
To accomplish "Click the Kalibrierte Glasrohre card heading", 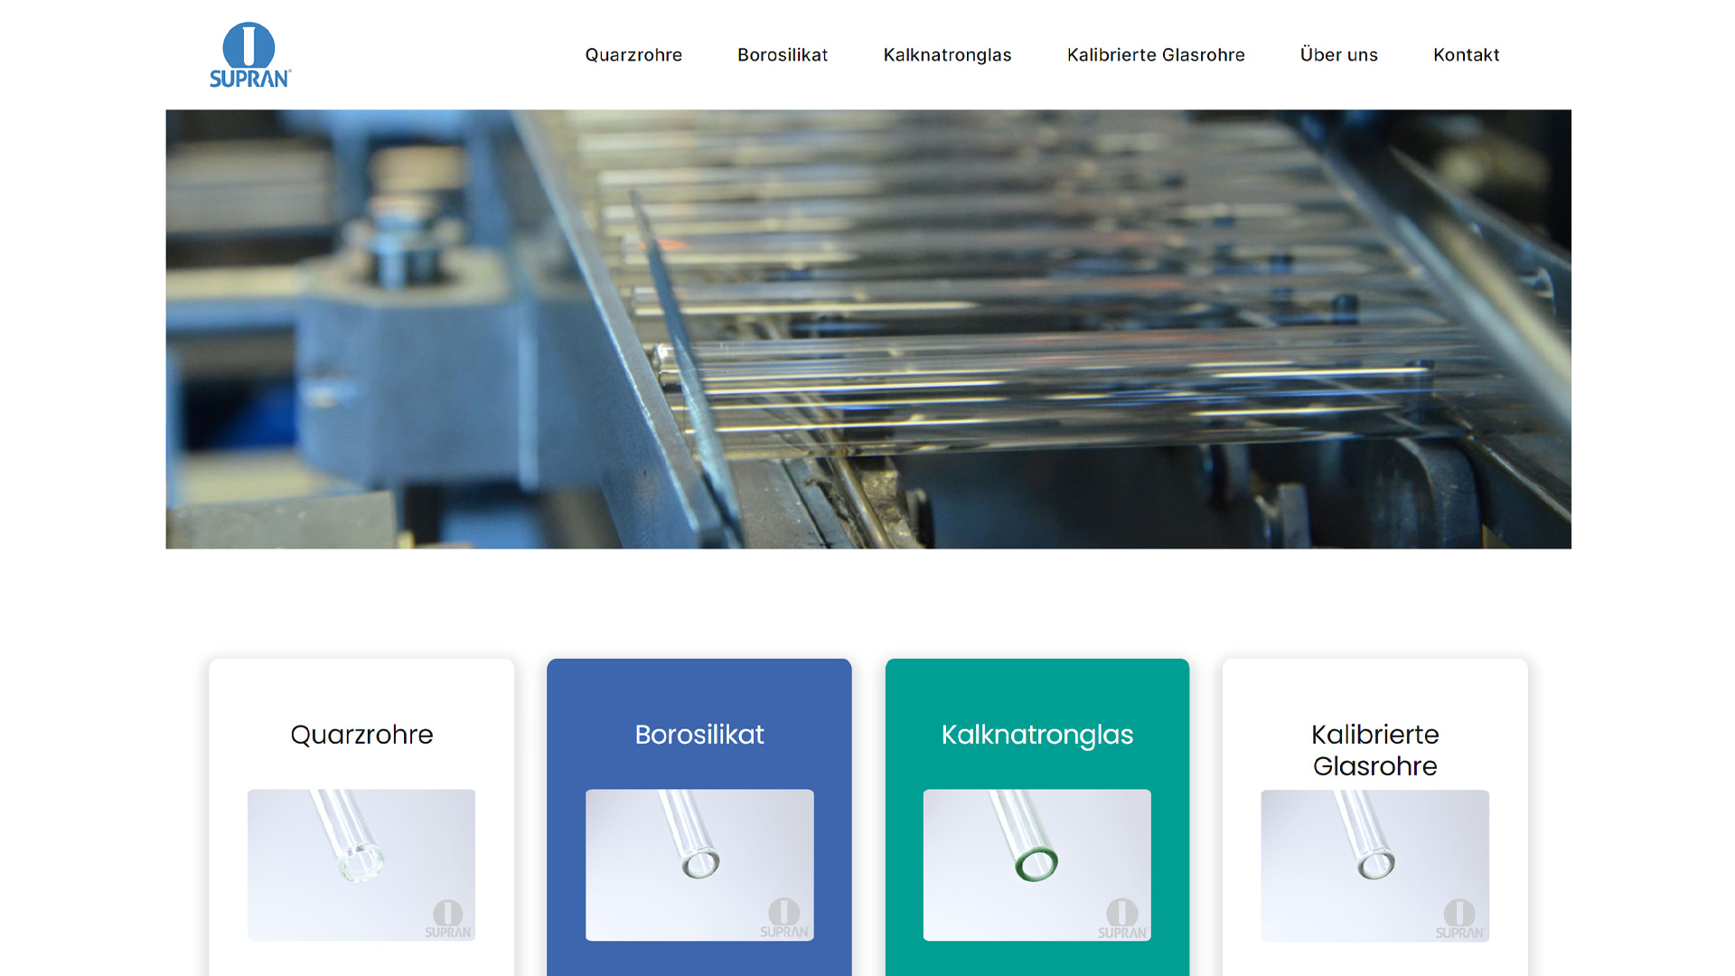I will (x=1374, y=750).
